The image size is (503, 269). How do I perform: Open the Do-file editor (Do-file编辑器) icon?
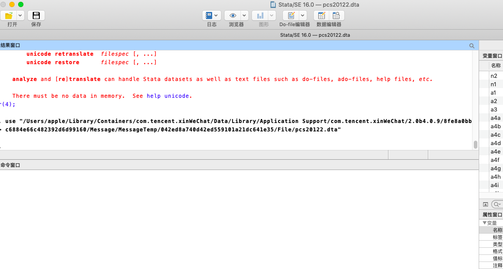[x=291, y=15]
